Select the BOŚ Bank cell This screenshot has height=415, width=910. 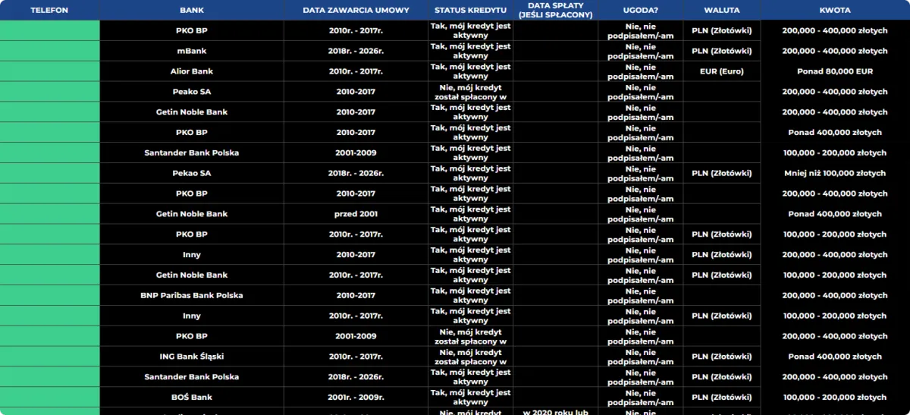192,397
